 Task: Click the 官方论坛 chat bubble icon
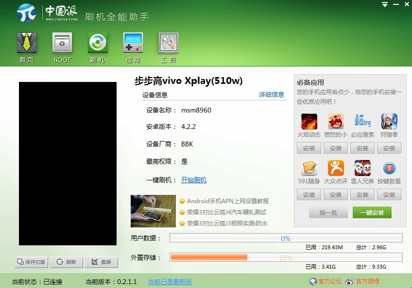313,282
